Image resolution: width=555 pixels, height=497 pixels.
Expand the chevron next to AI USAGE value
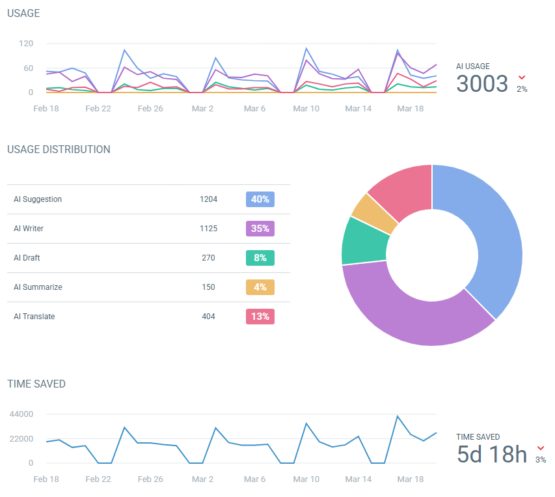click(x=521, y=78)
